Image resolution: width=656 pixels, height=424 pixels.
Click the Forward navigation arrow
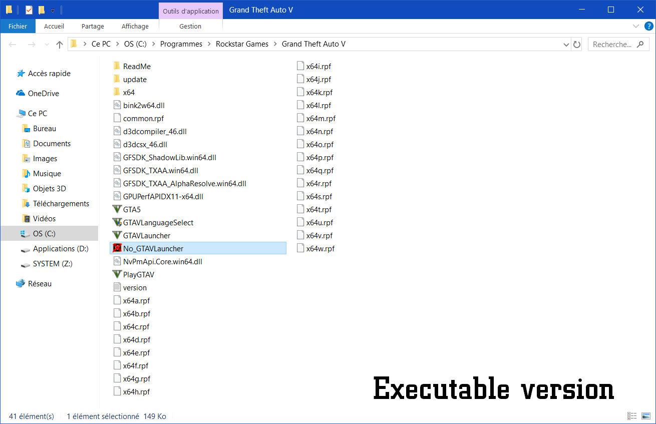pyautogui.click(x=31, y=45)
